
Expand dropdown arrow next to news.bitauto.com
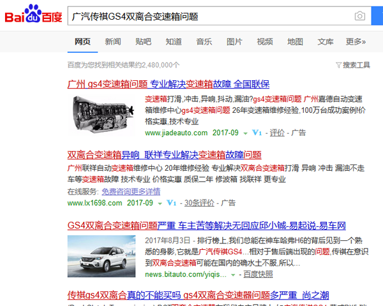coord(233,274)
